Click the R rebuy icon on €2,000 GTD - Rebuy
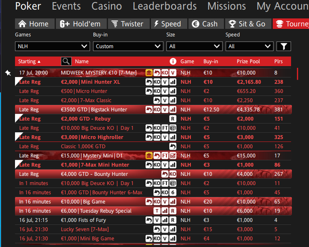309x247 pixels. 173,119
